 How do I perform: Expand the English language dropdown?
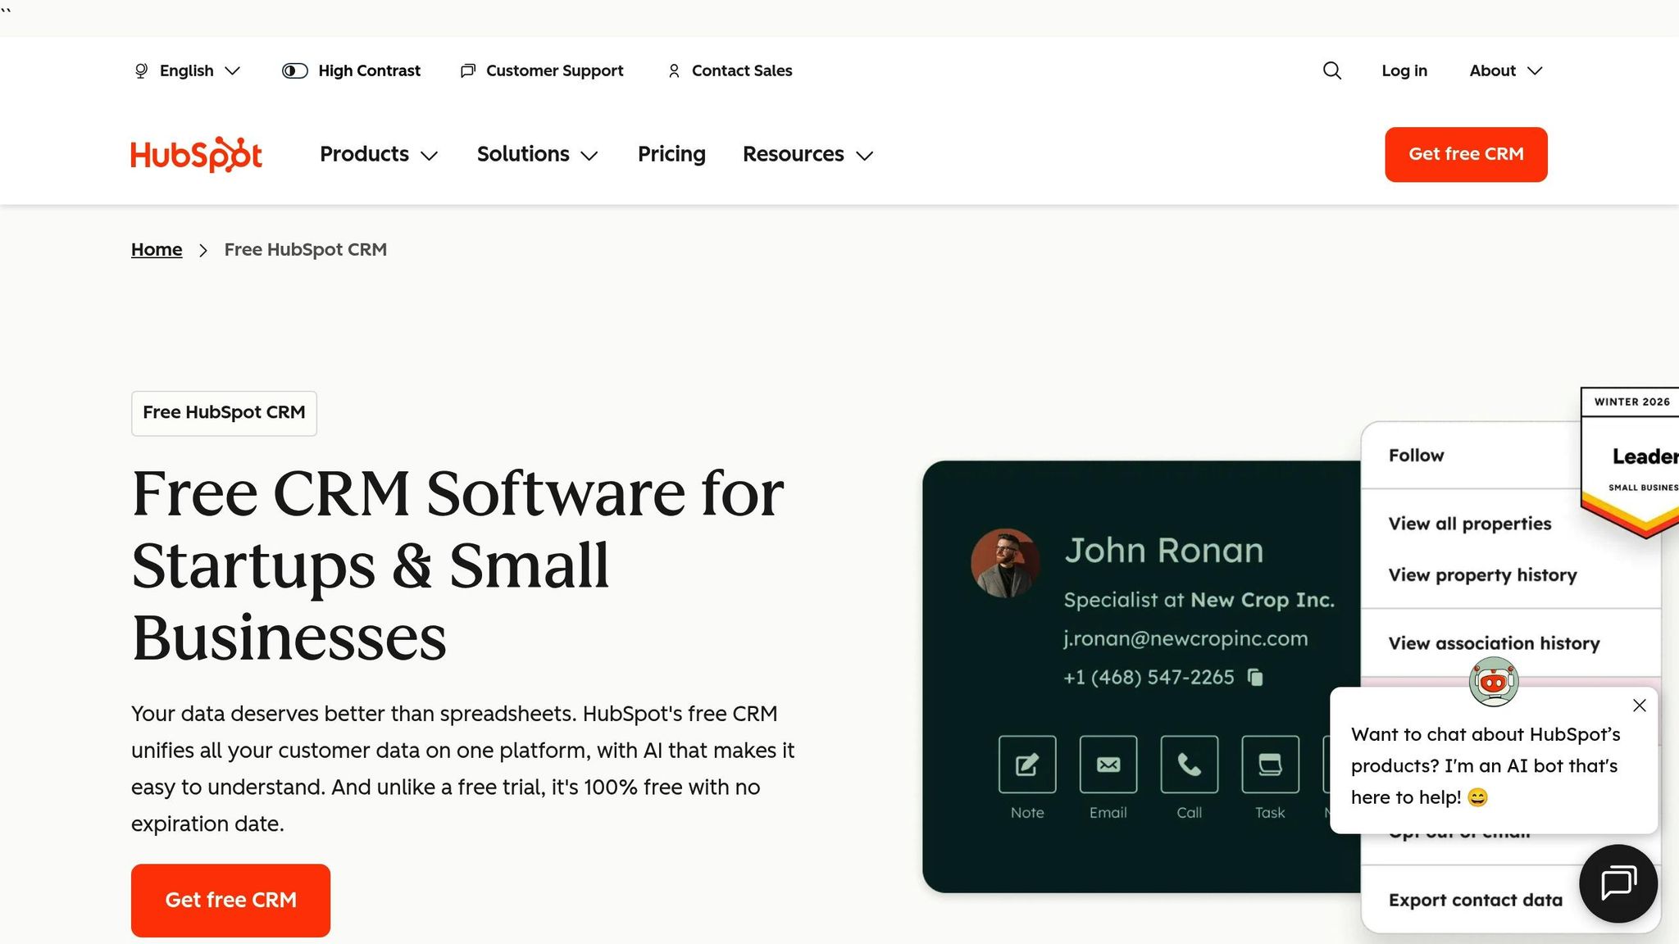[x=187, y=70]
